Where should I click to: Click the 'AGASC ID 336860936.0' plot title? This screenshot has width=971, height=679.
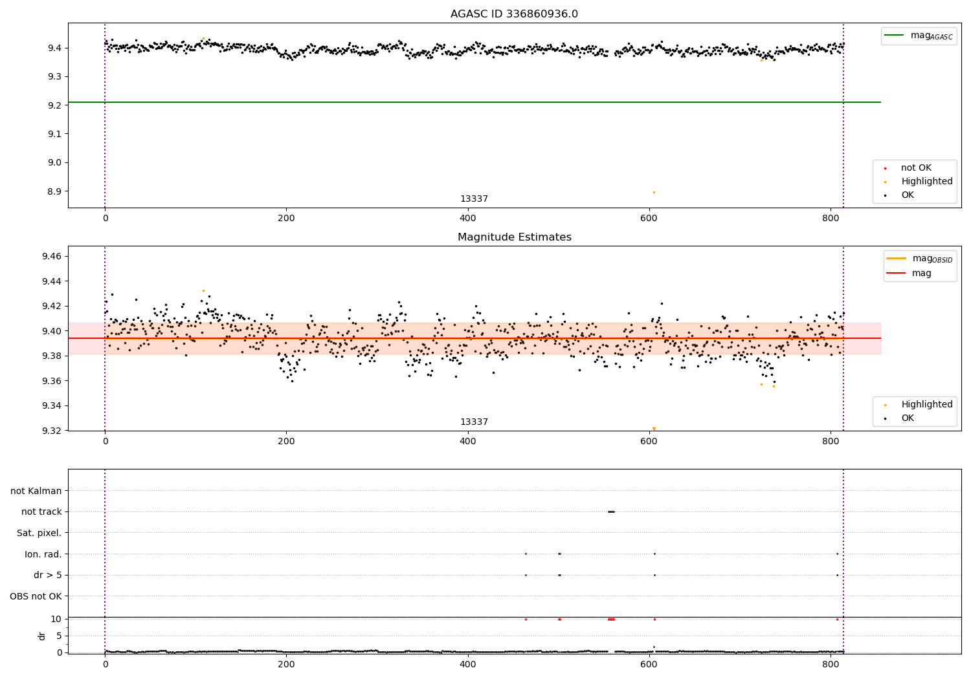click(x=514, y=14)
